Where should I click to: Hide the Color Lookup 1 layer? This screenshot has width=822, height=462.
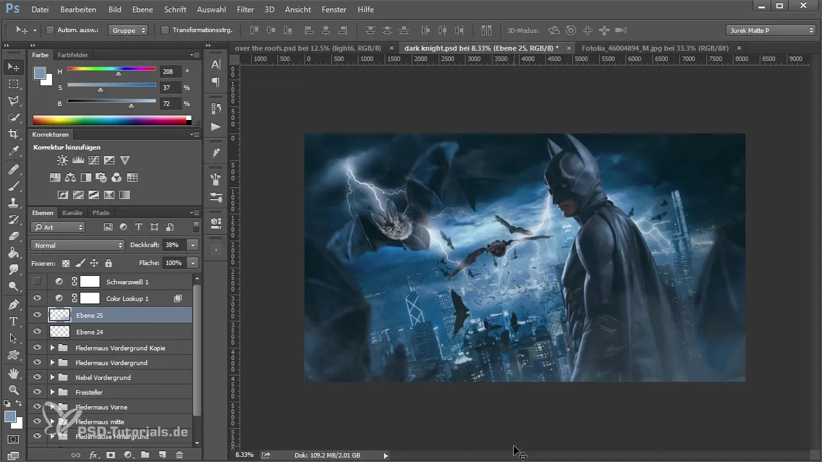click(37, 298)
